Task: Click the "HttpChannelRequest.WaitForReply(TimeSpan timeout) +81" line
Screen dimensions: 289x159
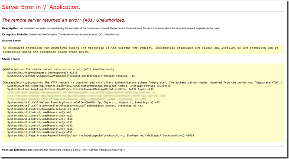Action: pos(71,76)
